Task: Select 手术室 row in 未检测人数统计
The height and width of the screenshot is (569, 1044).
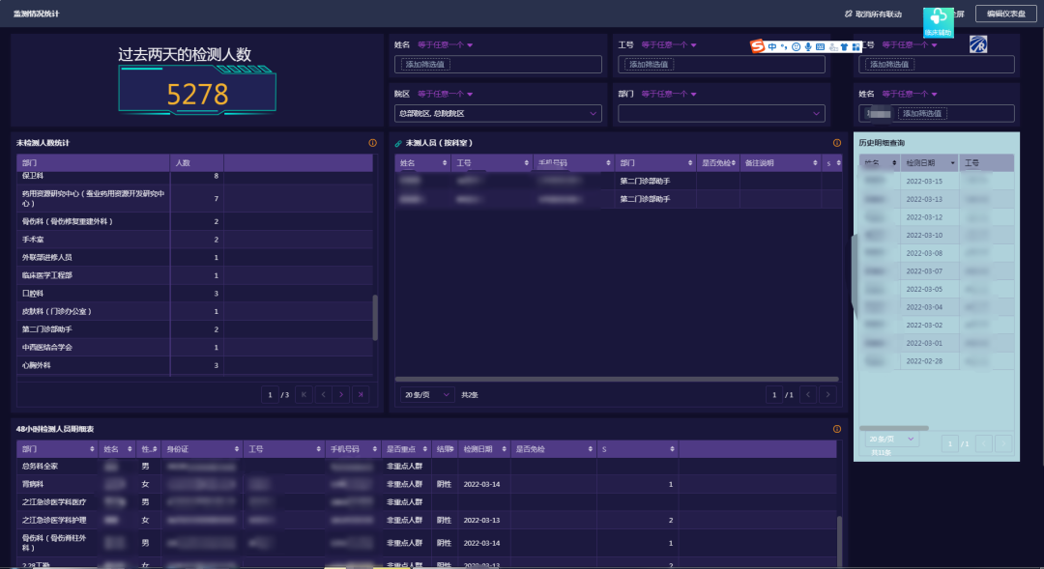Action: pyautogui.click(x=195, y=240)
